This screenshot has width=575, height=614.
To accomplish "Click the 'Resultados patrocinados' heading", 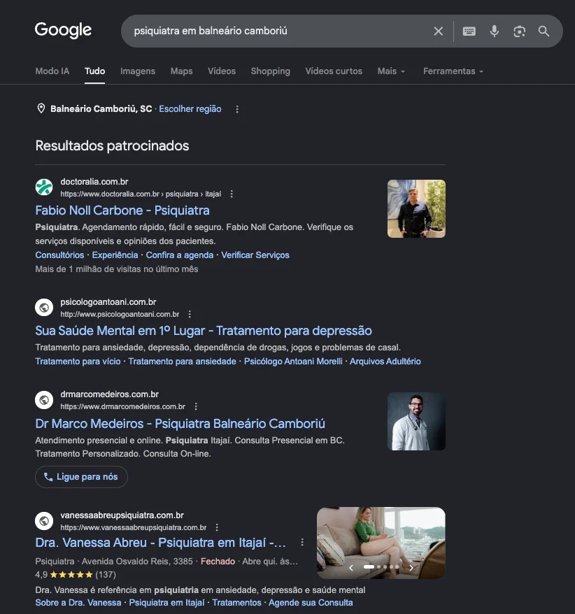I will pos(112,145).
